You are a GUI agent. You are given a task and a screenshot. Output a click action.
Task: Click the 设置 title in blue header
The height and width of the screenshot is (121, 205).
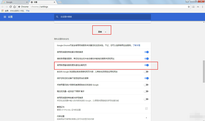click(10, 17)
